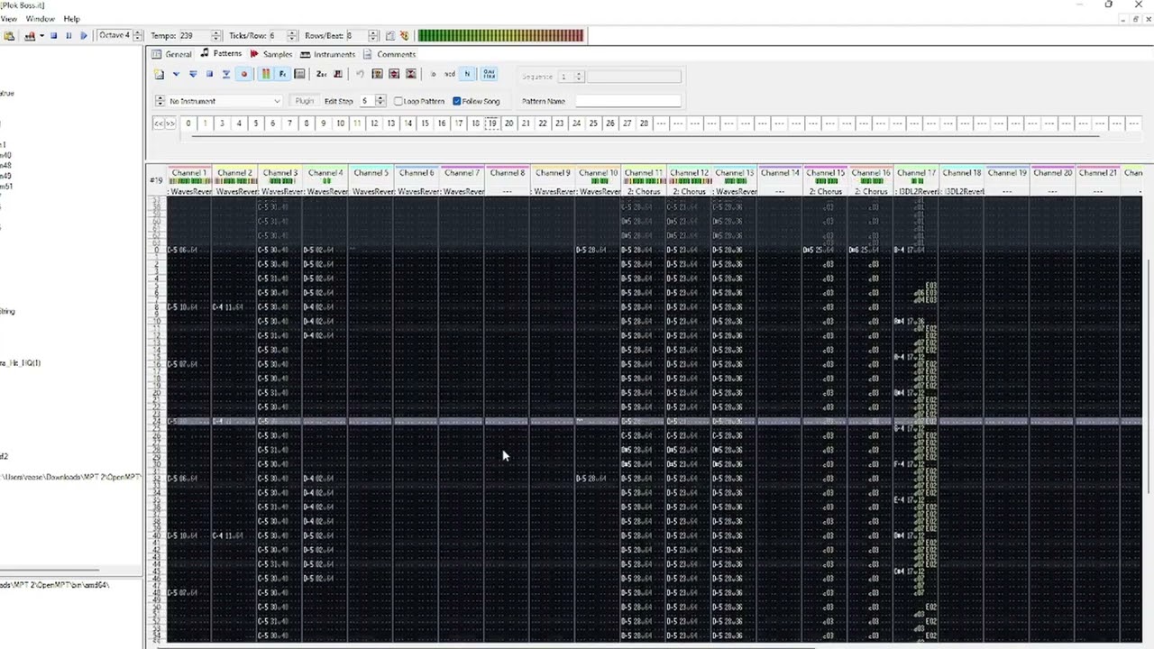Open the Help menu

tap(71, 19)
